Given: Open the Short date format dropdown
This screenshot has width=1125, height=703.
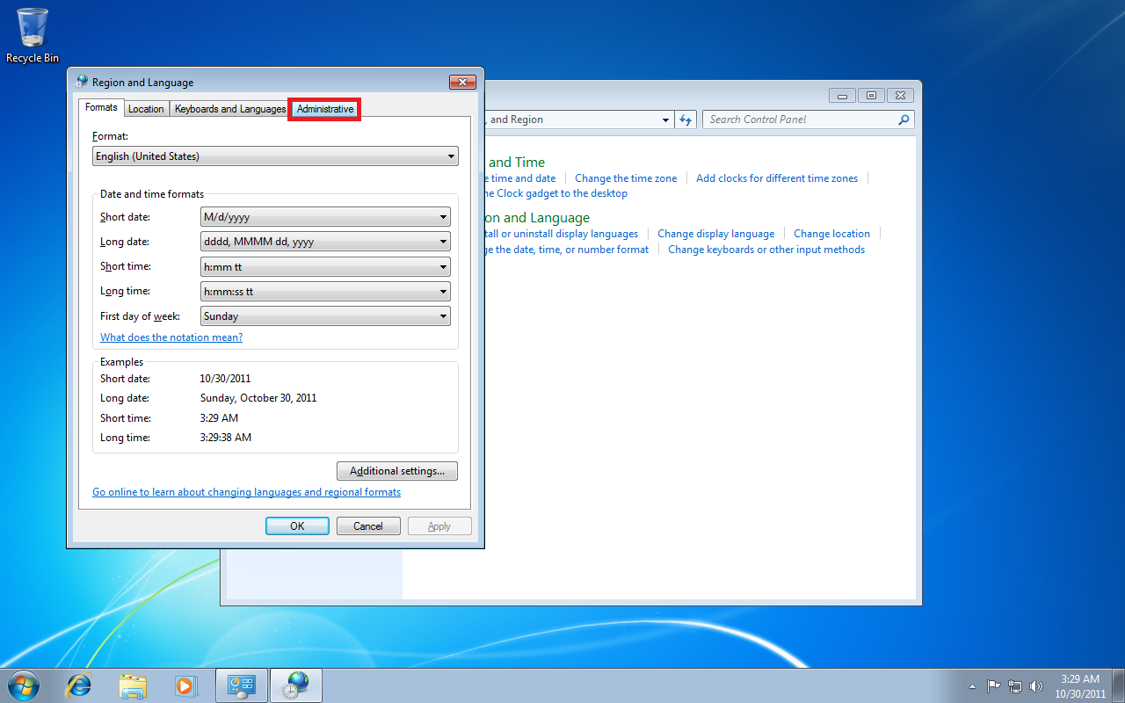Looking at the screenshot, I should click(325, 217).
